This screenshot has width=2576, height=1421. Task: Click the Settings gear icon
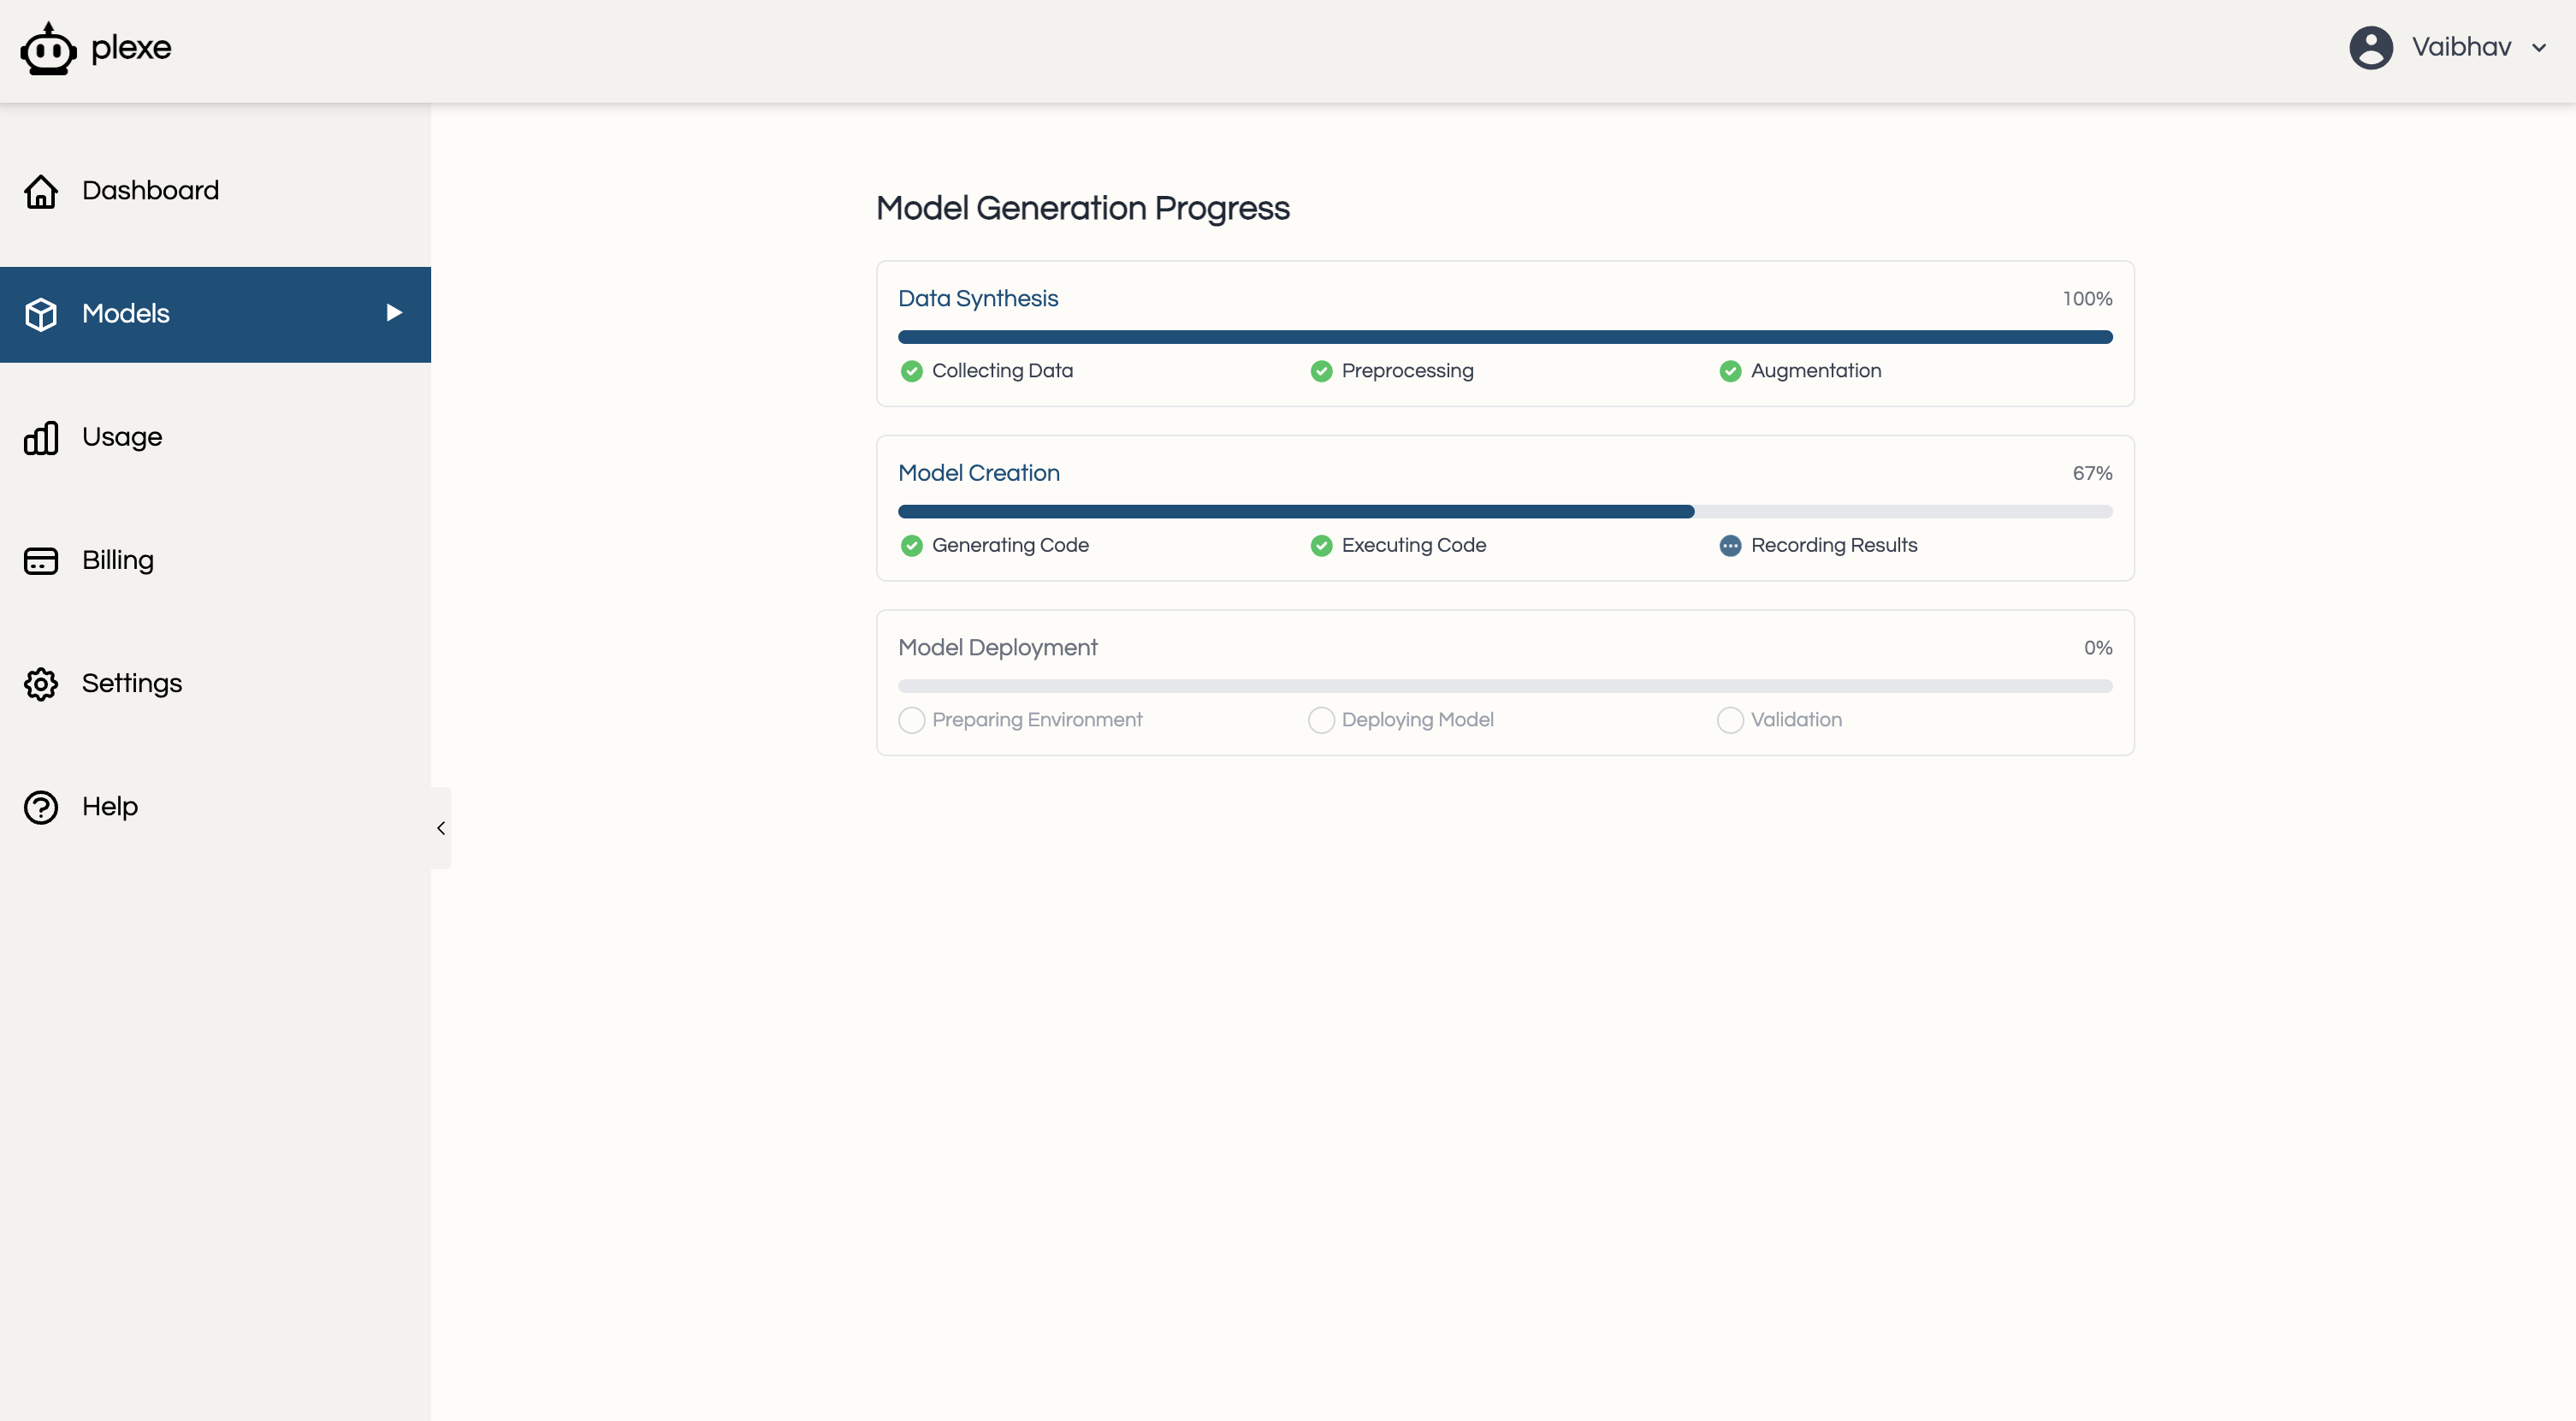point(41,684)
